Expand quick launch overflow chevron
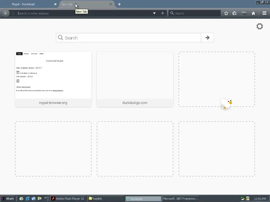The image size is (270, 202). [45, 198]
